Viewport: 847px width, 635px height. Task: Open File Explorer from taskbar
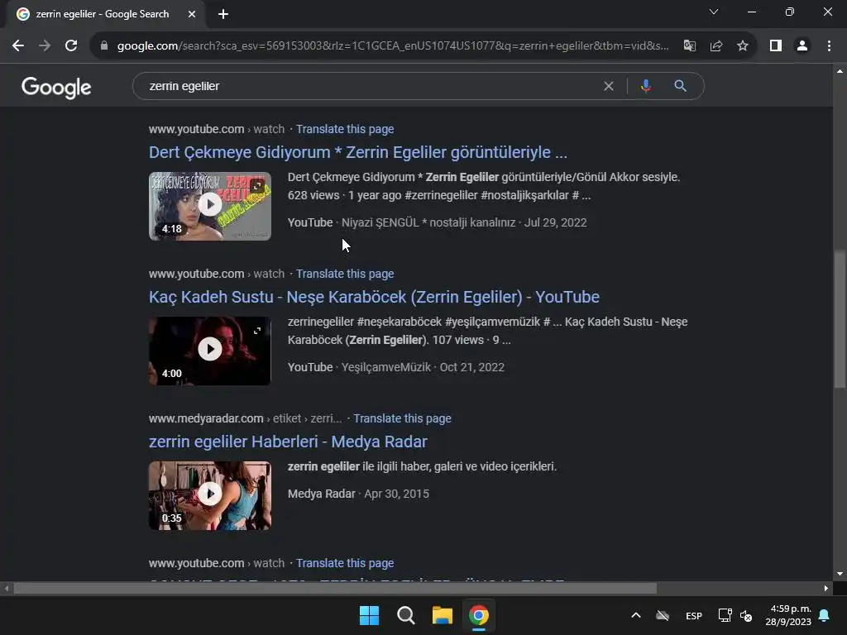click(443, 615)
